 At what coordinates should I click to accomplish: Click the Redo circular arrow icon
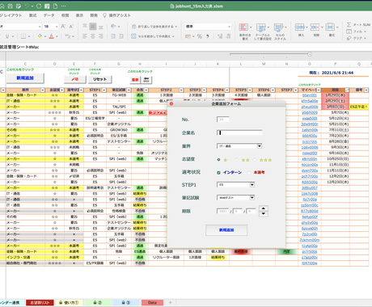(x=39, y=6)
